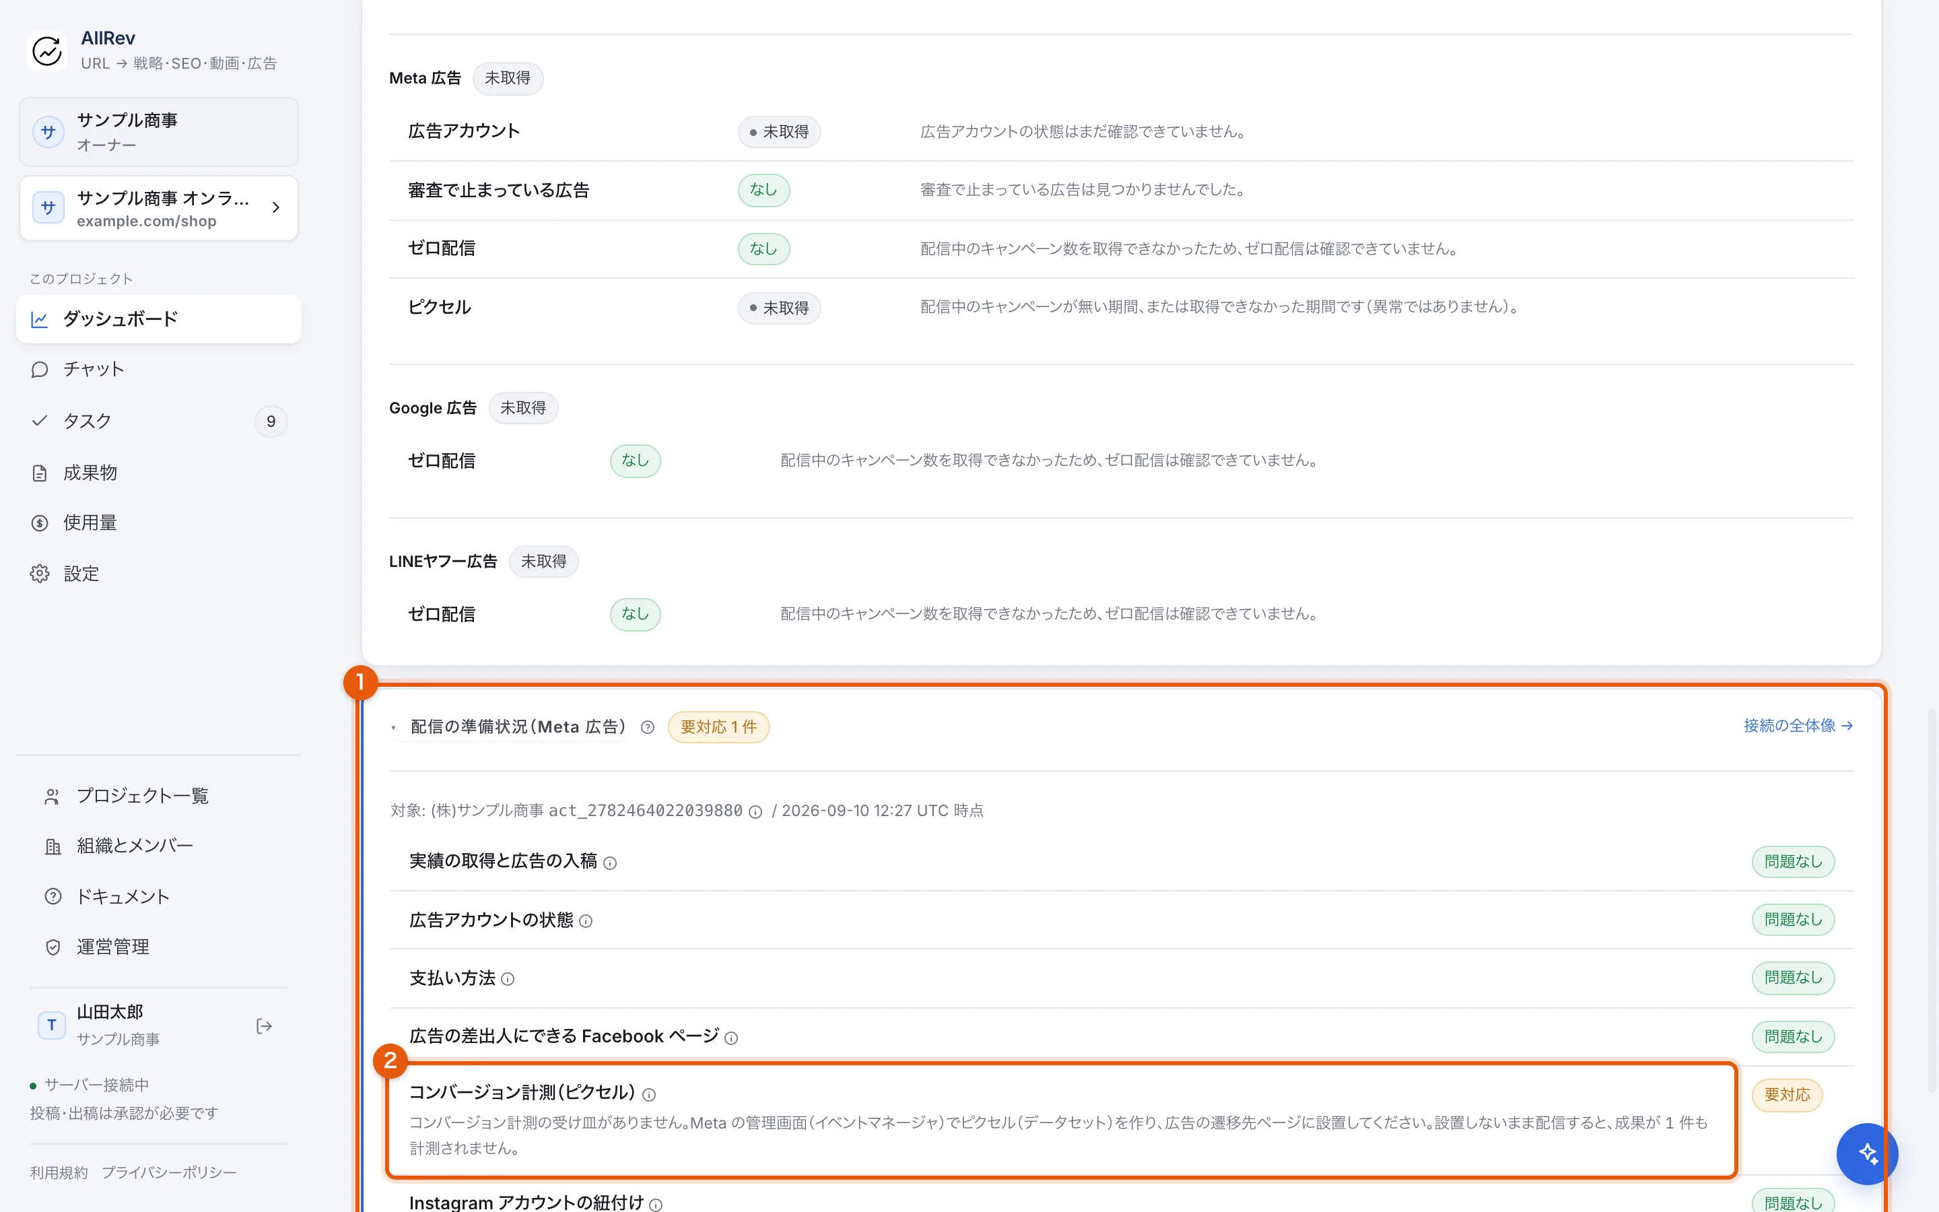1939x1212 pixels.
Task: Click info icon next to the act_ account ID
Action: click(x=755, y=812)
